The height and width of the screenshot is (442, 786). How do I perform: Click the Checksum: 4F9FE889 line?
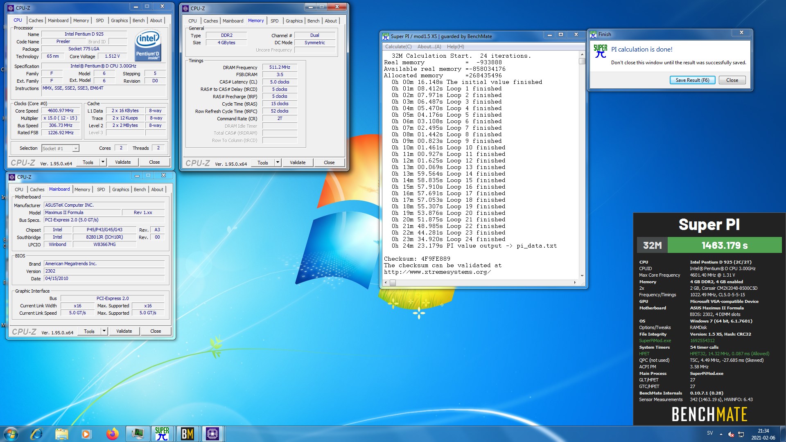(x=417, y=259)
